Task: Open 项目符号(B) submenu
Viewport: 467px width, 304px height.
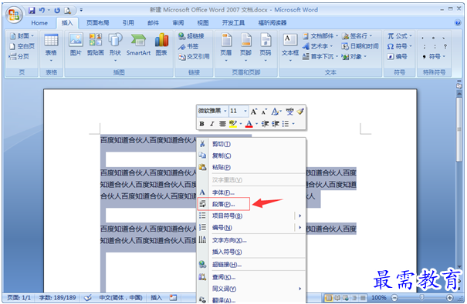Action: [252, 215]
